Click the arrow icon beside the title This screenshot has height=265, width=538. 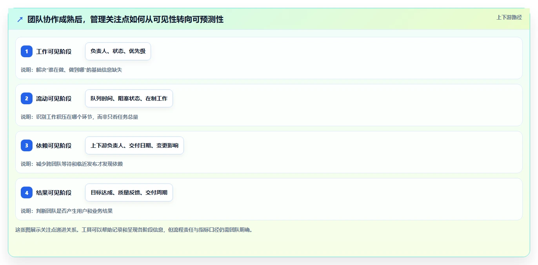20,19
